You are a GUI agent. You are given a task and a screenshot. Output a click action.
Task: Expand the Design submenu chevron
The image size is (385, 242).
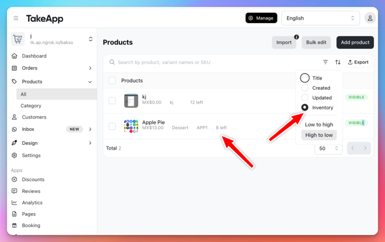90,143
